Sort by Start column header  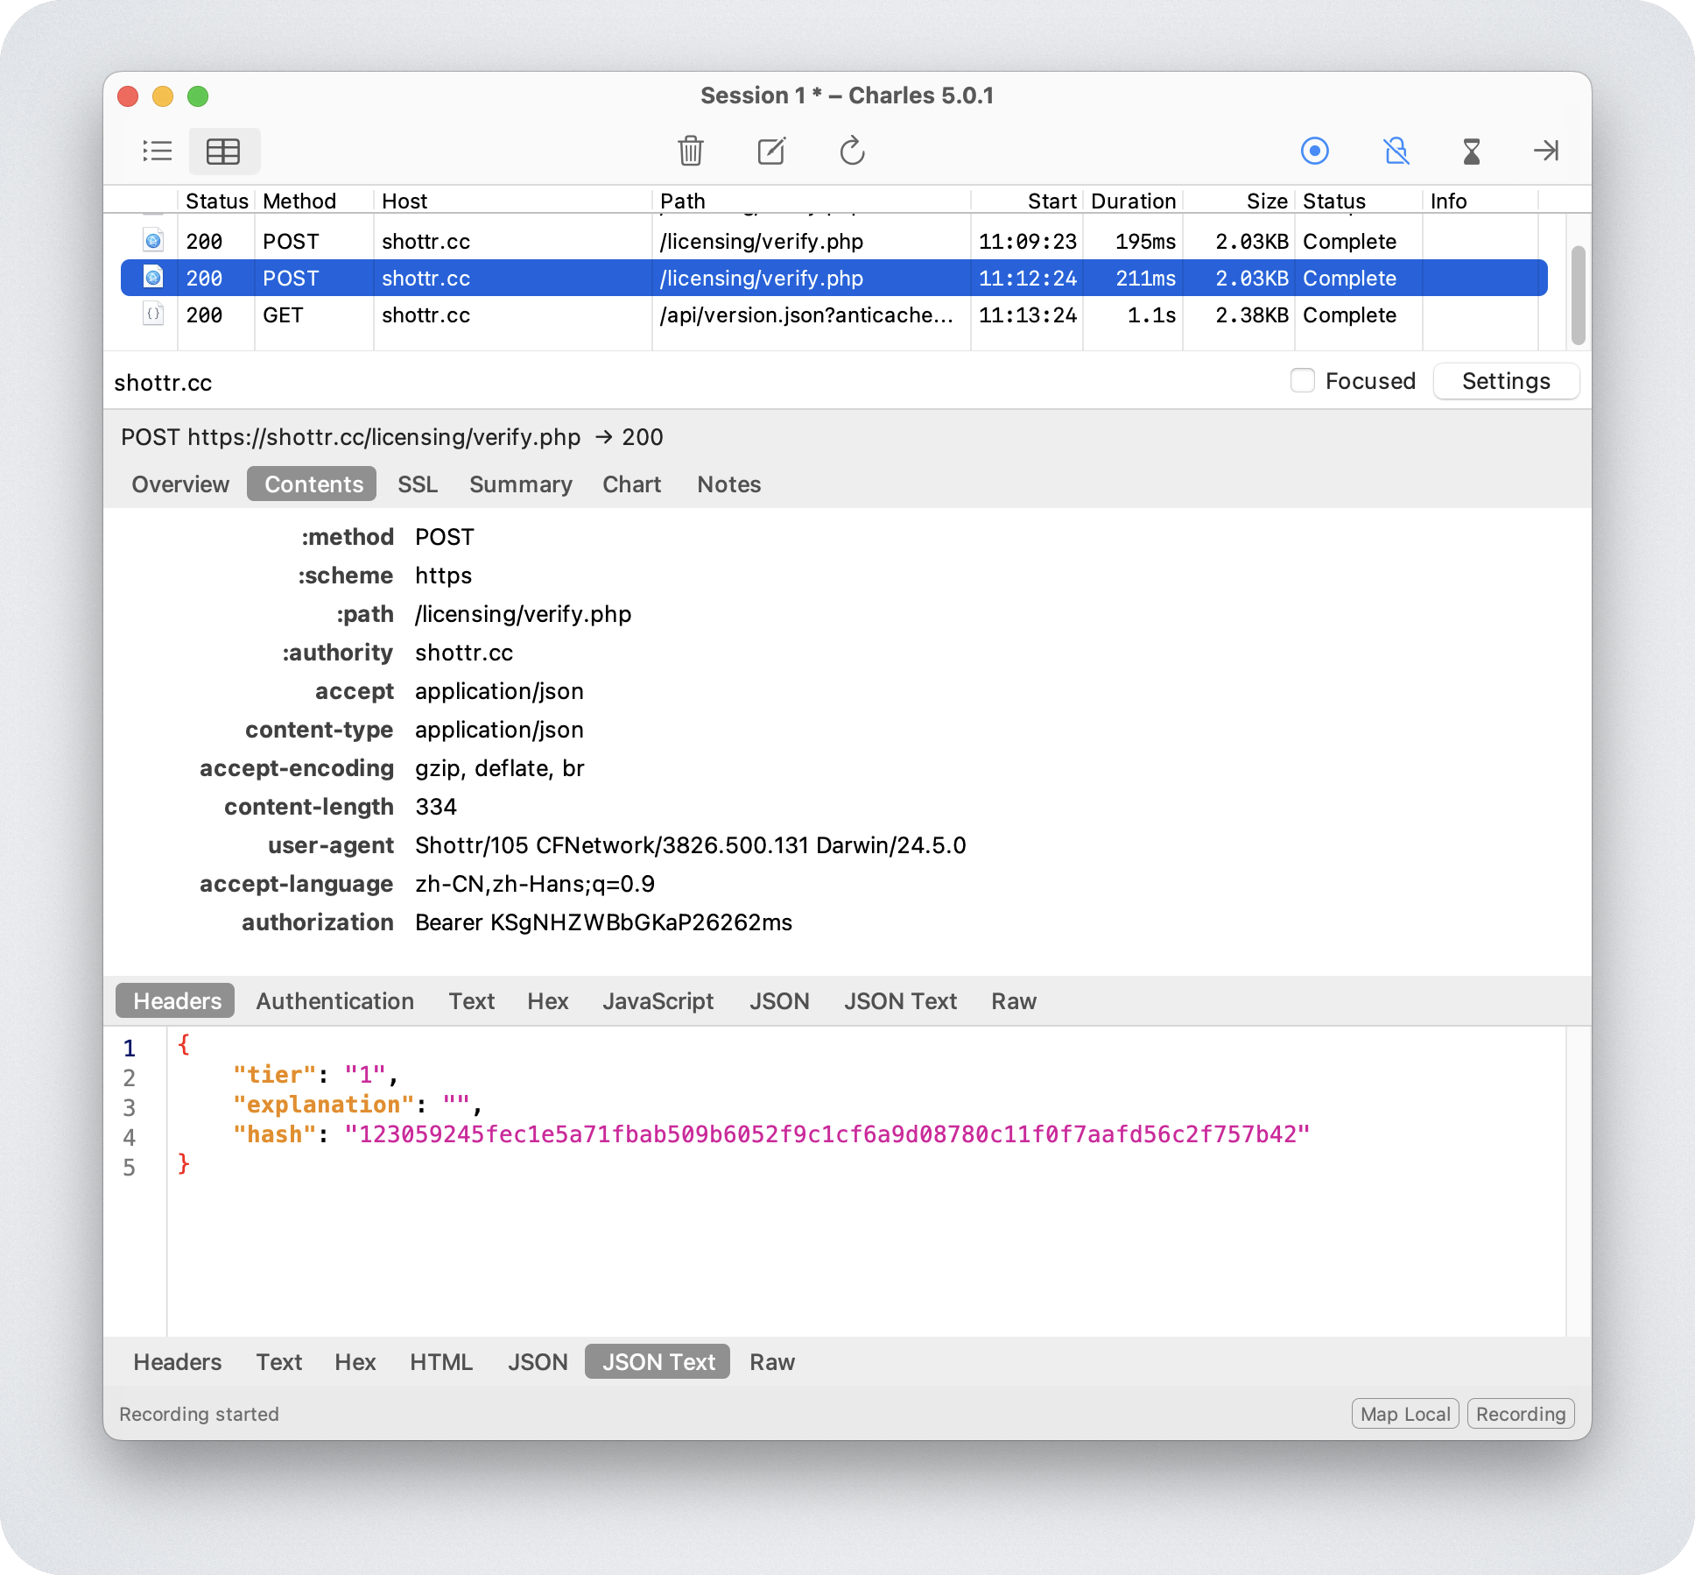click(1027, 201)
